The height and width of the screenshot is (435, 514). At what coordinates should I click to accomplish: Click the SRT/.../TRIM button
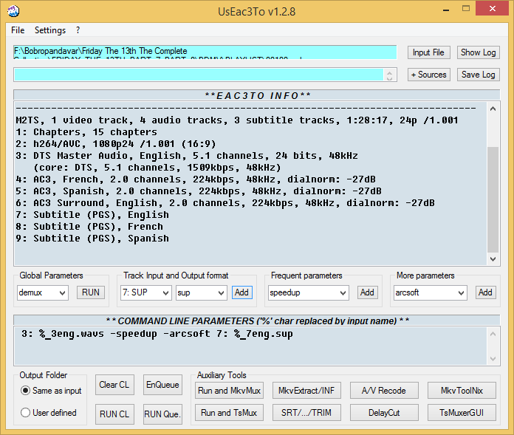coord(306,413)
